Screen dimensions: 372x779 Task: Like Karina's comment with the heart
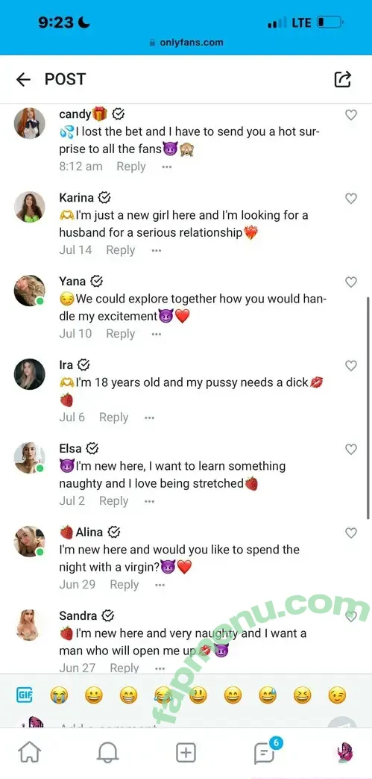[x=351, y=198]
